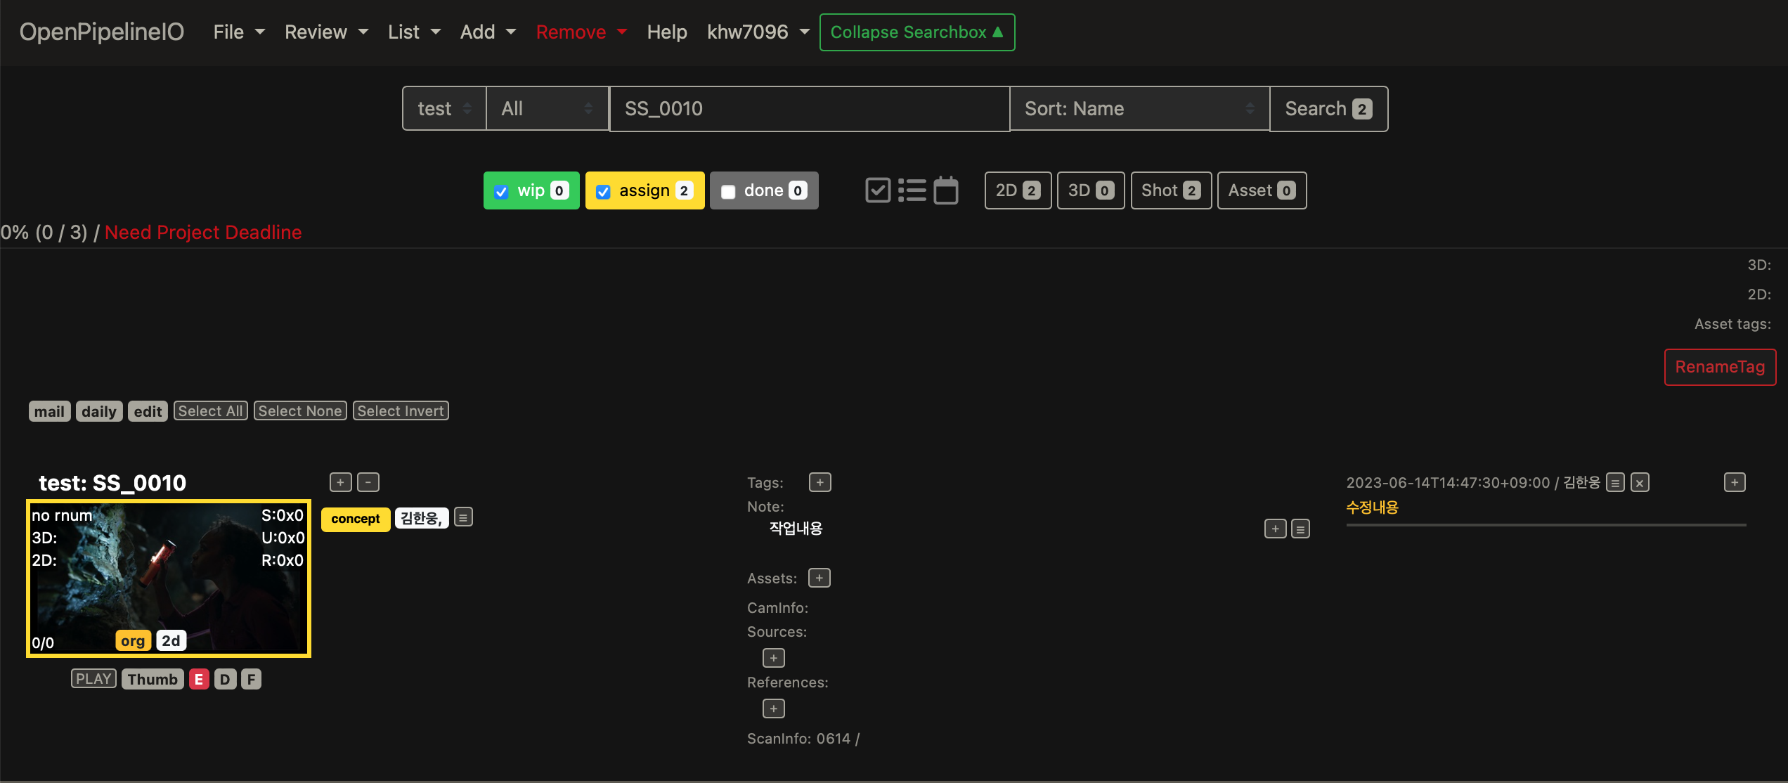Click the checkbox view icon
The height and width of the screenshot is (783, 1788).
pyautogui.click(x=878, y=190)
